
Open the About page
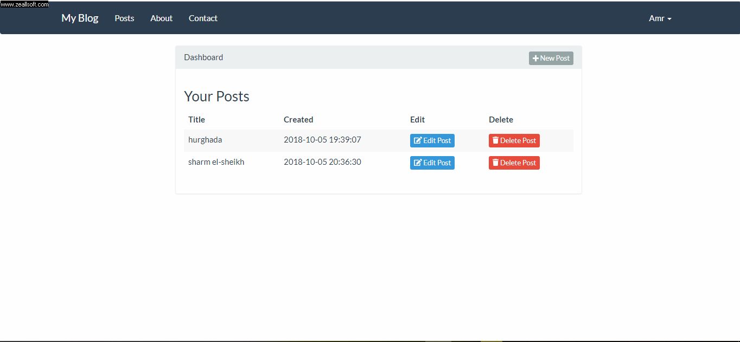point(161,18)
